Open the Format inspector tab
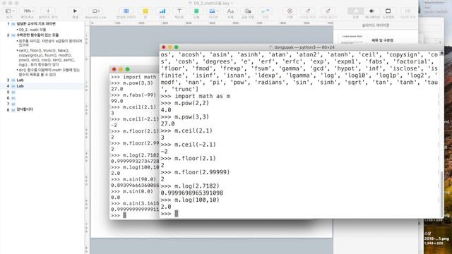The width and height of the screenshot is (452, 254). (355, 11)
